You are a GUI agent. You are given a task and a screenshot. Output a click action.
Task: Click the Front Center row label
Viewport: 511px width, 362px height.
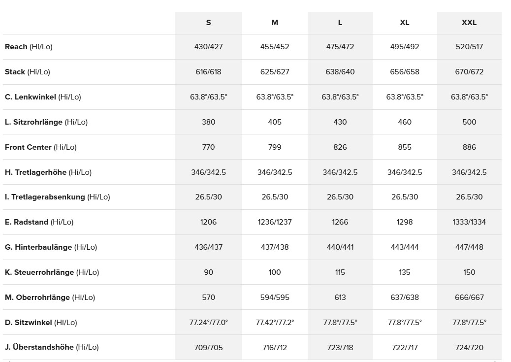point(41,147)
